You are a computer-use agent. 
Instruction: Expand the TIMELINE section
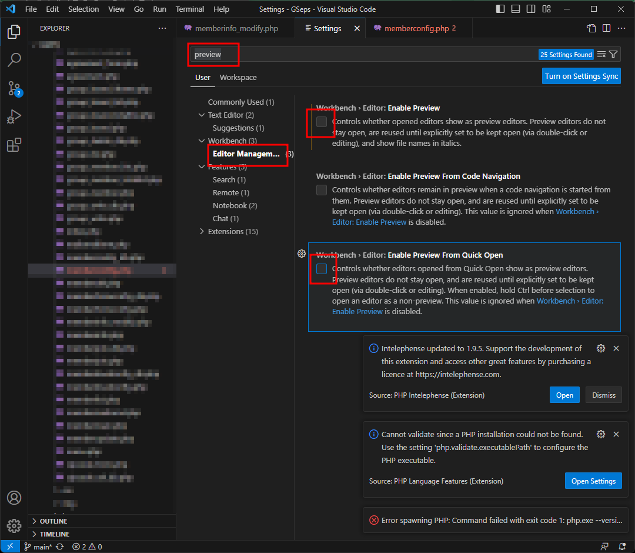pos(103,534)
